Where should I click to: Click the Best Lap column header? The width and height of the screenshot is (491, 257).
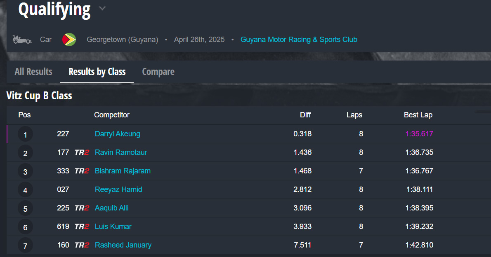pos(418,115)
